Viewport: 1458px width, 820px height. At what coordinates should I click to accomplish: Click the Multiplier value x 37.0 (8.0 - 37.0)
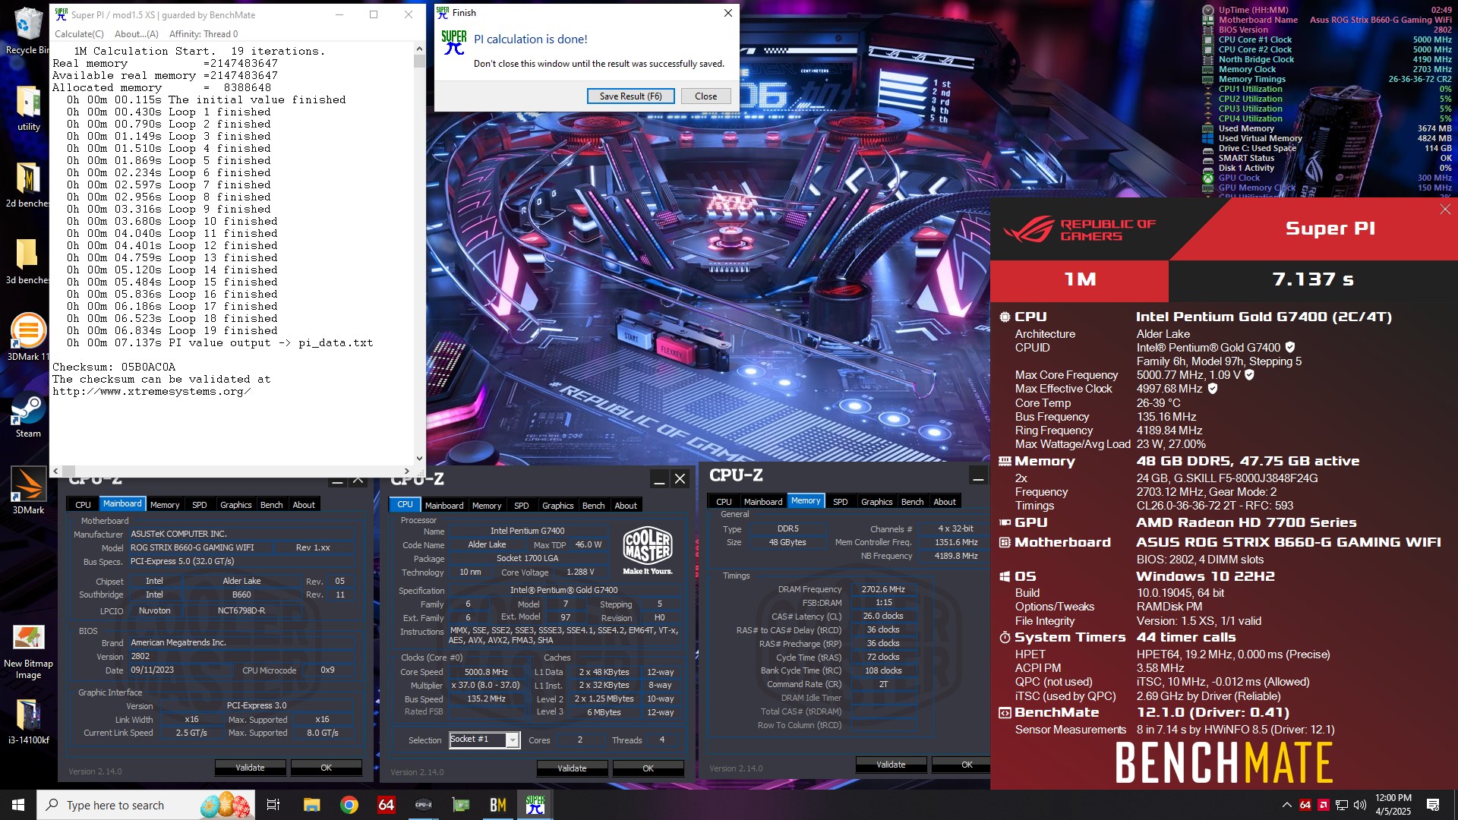click(486, 685)
